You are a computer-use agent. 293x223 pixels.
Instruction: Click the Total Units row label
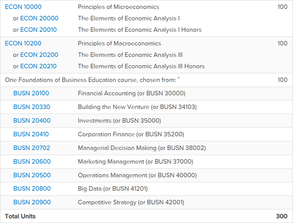tap(20, 216)
